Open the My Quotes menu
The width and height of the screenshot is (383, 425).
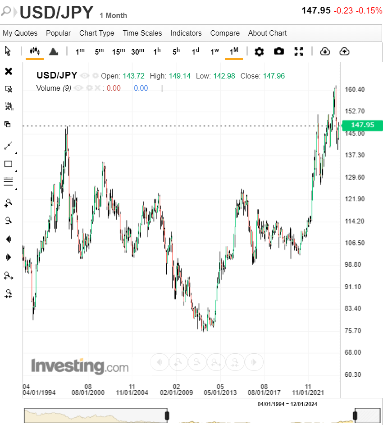coord(20,33)
